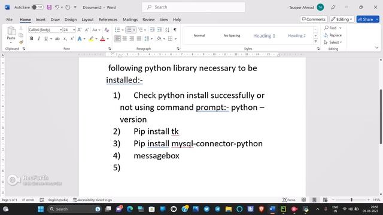Align text to the right
Viewport: 383px width, 215px height.
tap(132, 38)
